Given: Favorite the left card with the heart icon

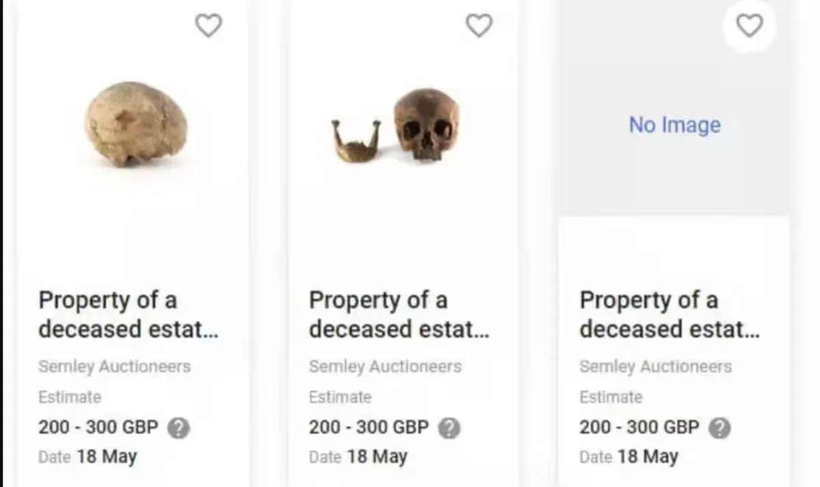Looking at the screenshot, I should 208,26.
